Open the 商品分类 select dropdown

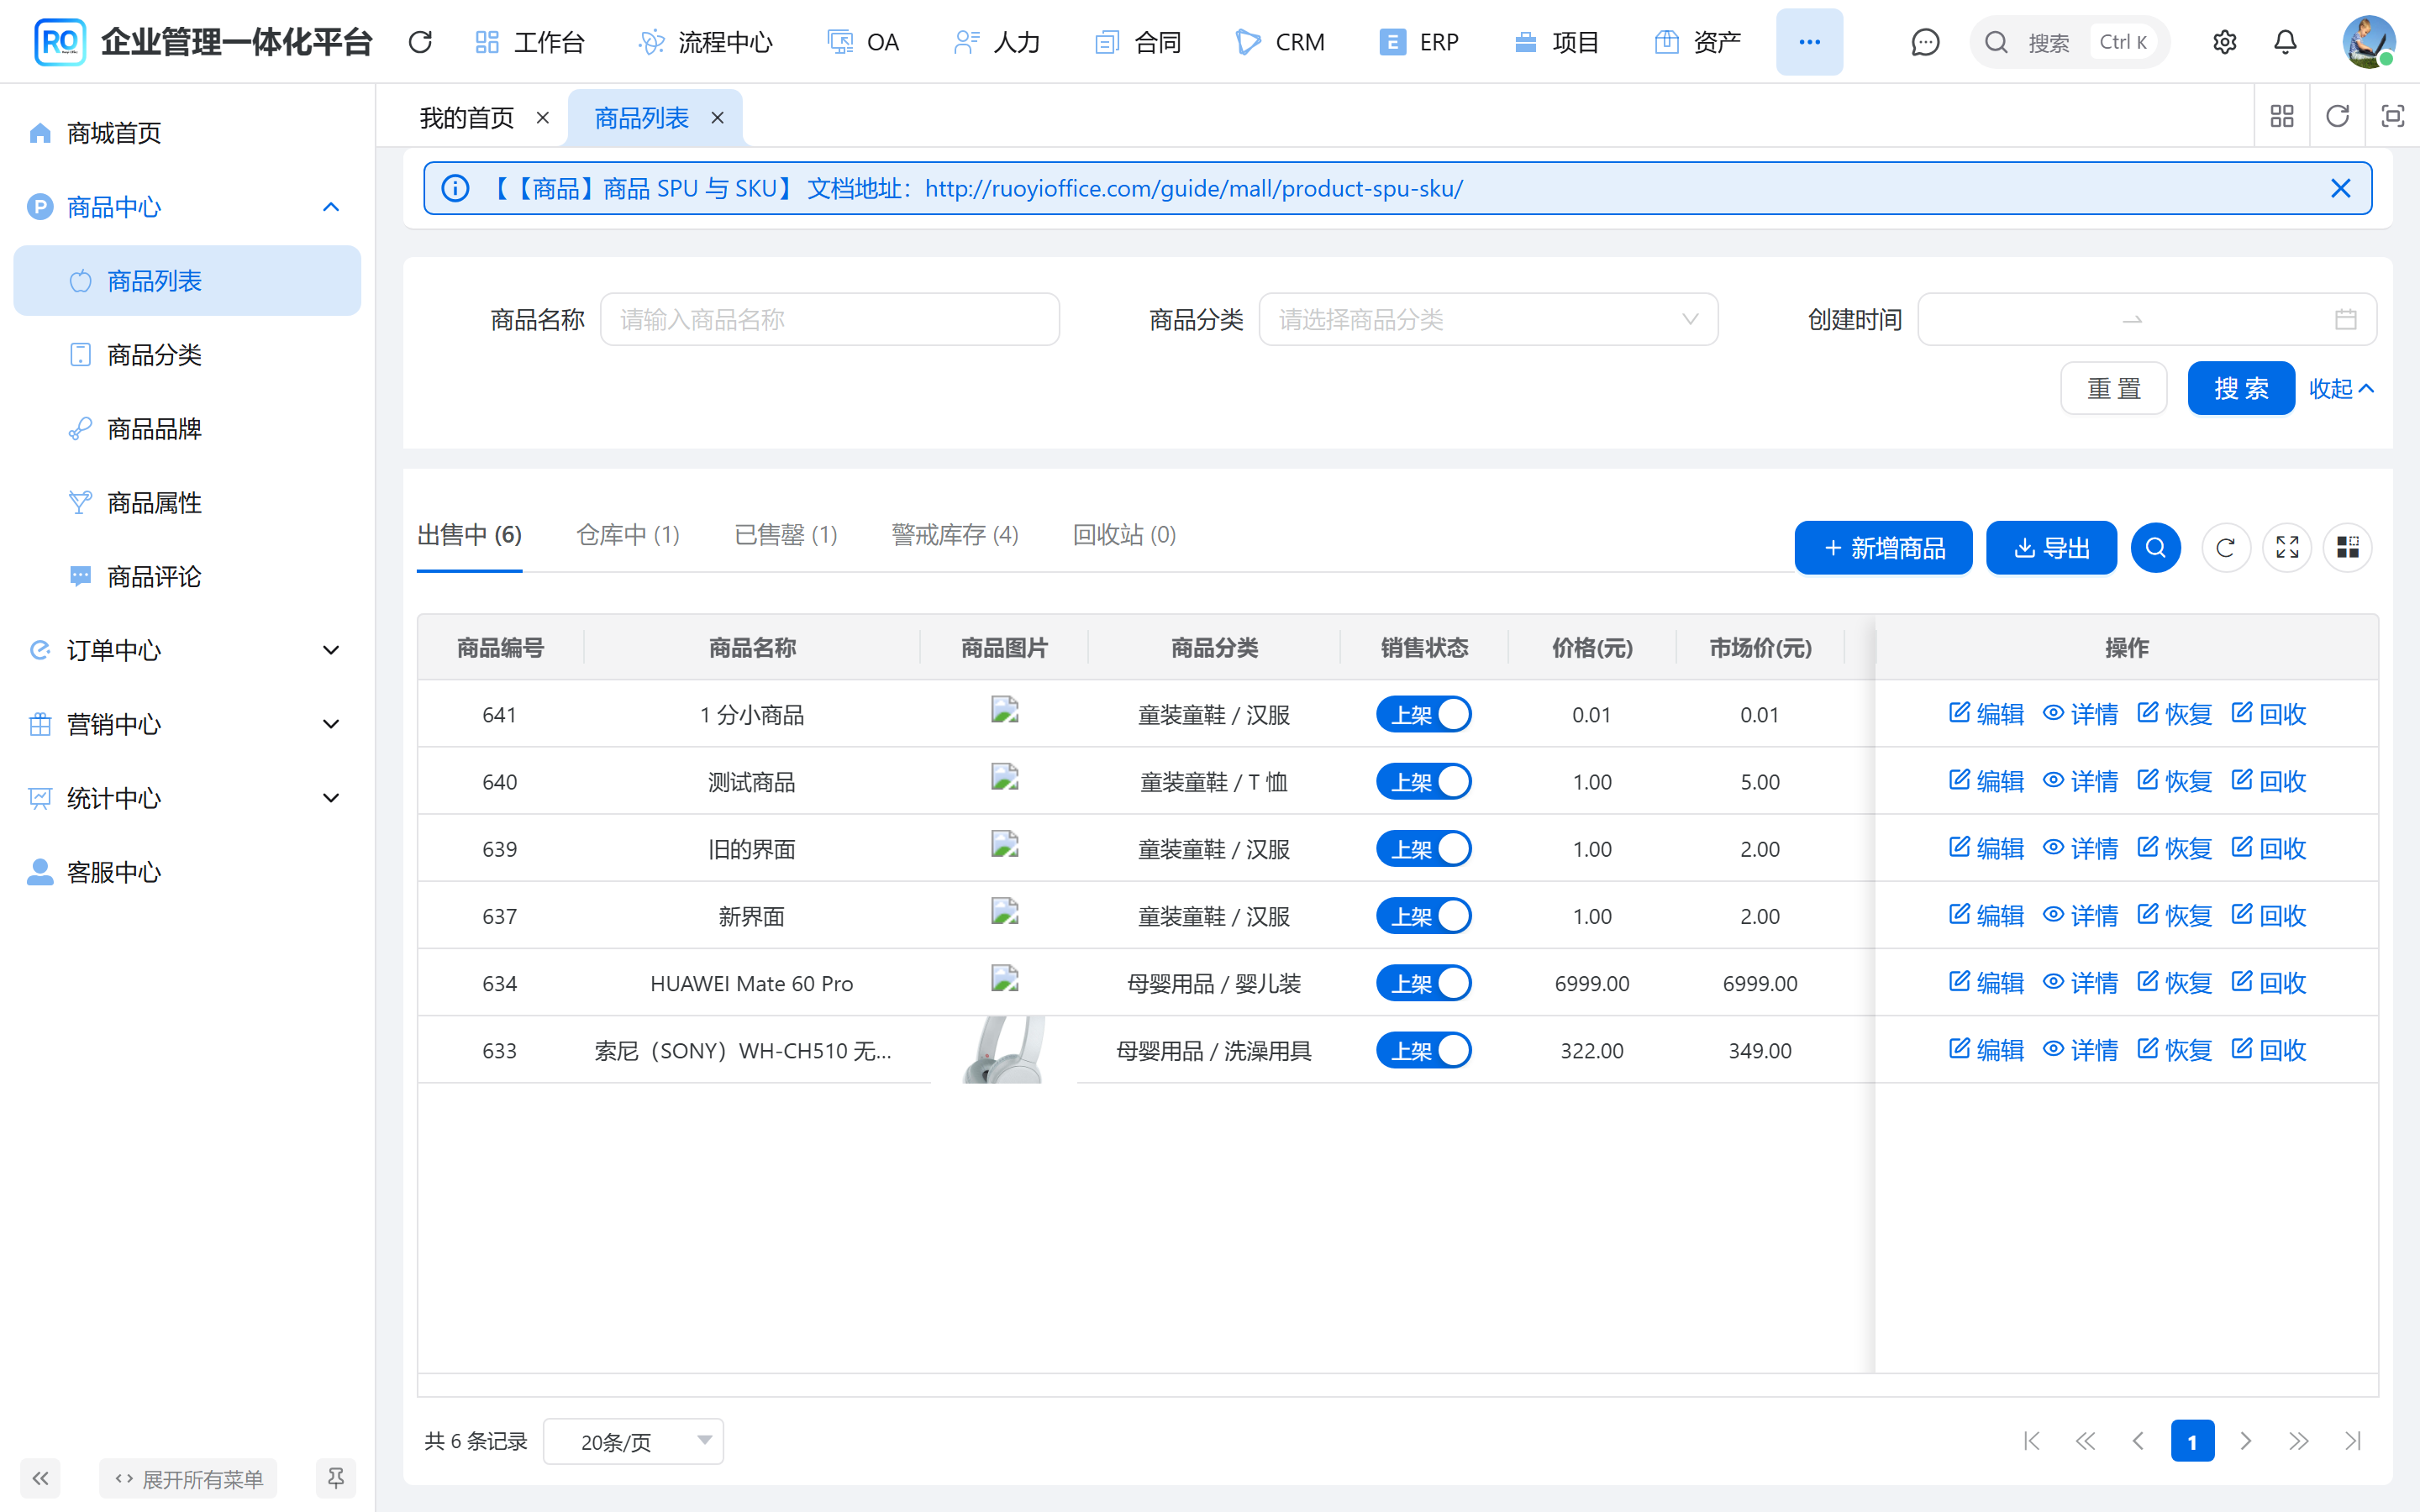1488,320
